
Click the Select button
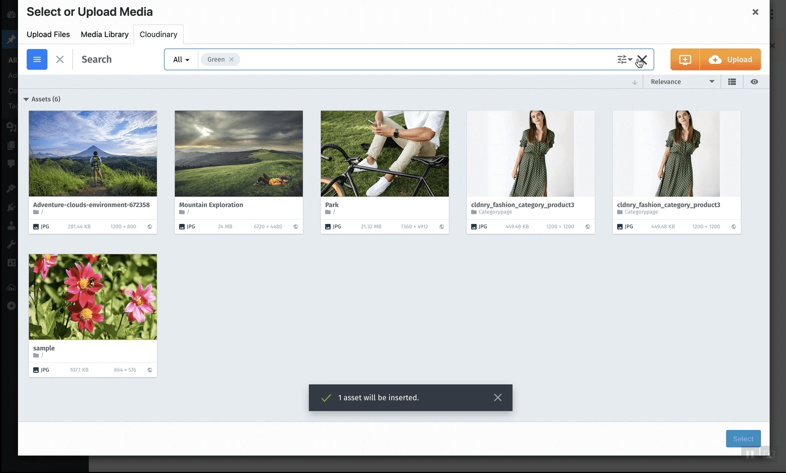coord(743,439)
